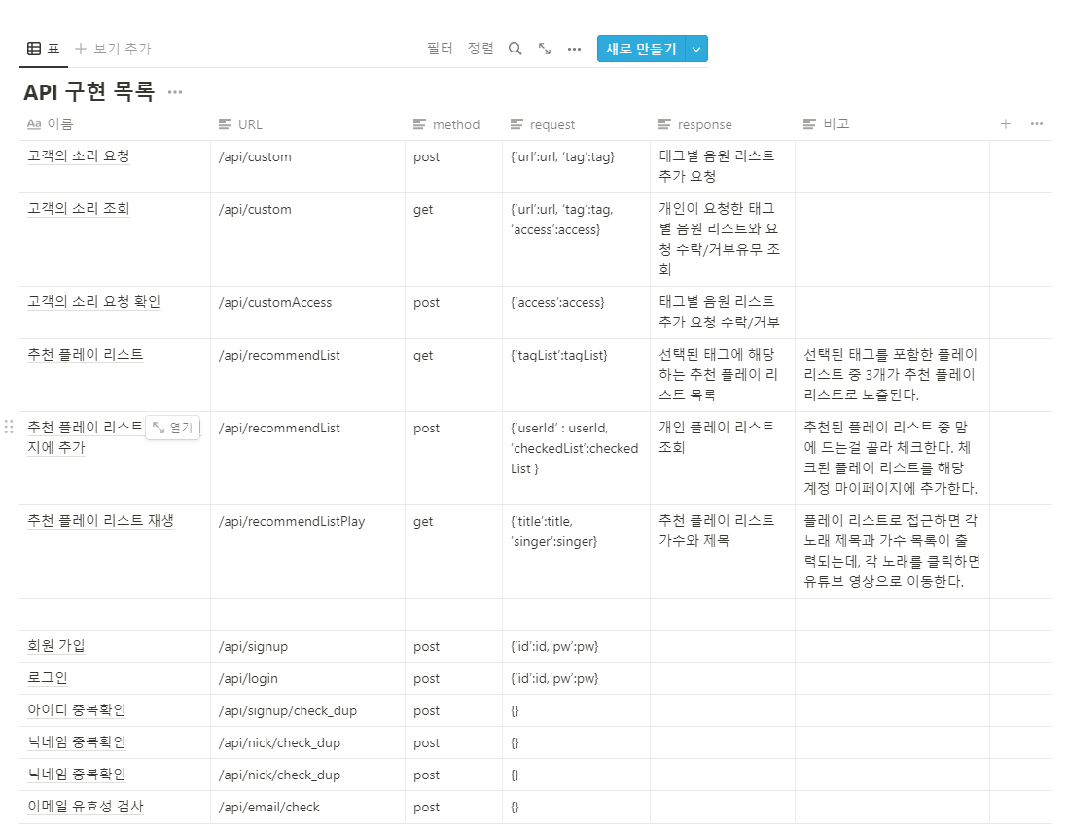The image size is (1067, 827).
Task: Click the 열기 open button on hovered row
Action: coord(173,427)
